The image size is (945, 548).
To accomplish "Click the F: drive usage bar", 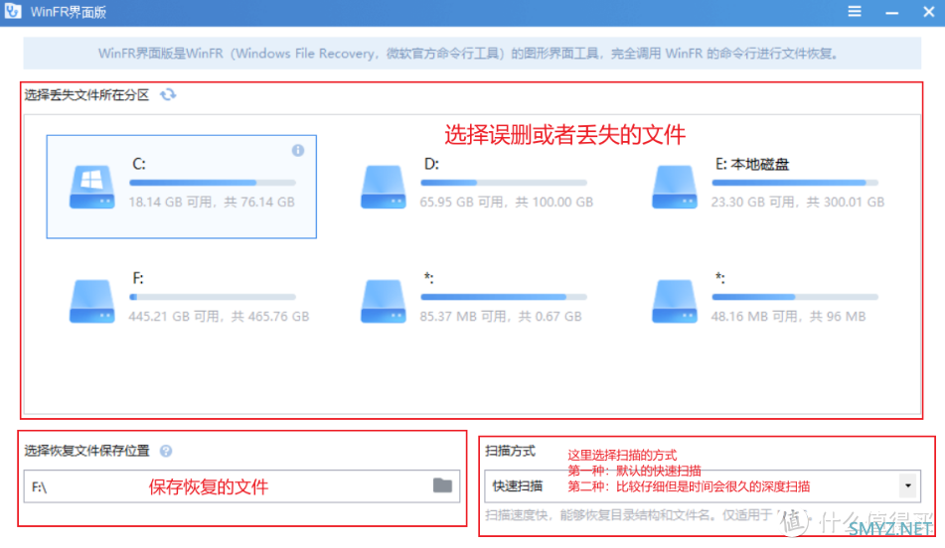I will click(212, 297).
